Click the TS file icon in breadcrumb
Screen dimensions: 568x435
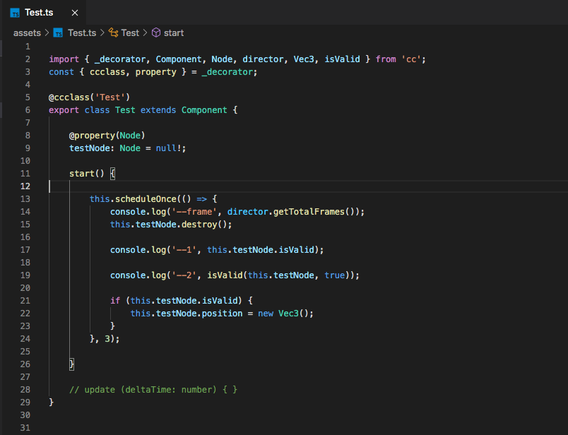[x=58, y=33]
